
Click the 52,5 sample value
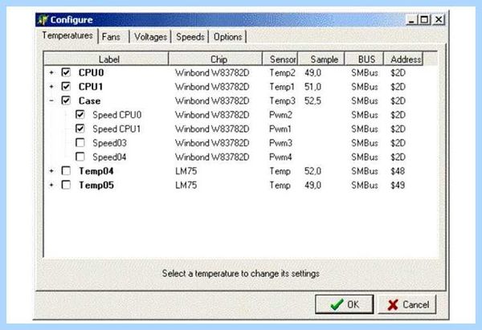tap(313, 101)
